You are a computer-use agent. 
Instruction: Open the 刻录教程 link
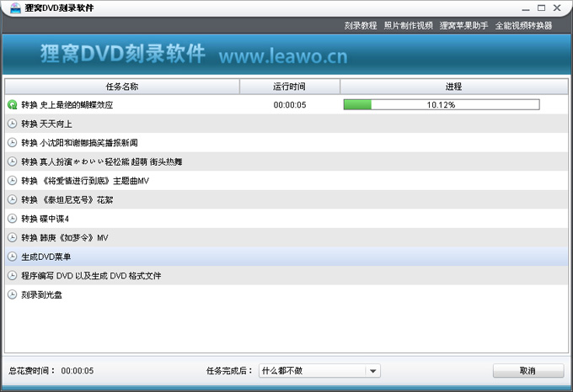point(361,25)
